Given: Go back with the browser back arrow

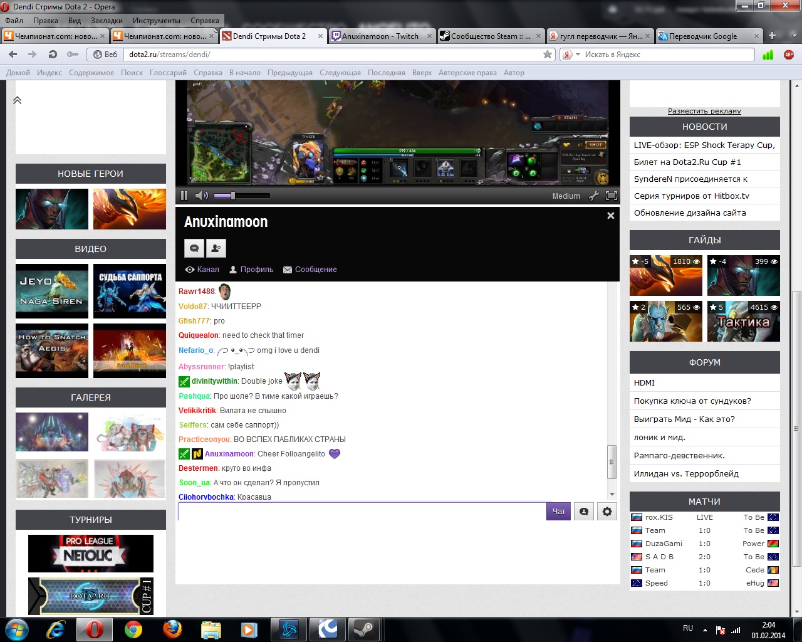Looking at the screenshot, I should [x=13, y=55].
